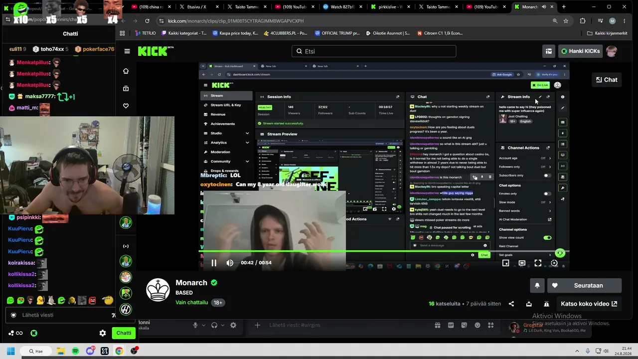Open the Vain chattailu category link
Image resolution: width=638 pixels, height=359 pixels.
tap(191, 302)
